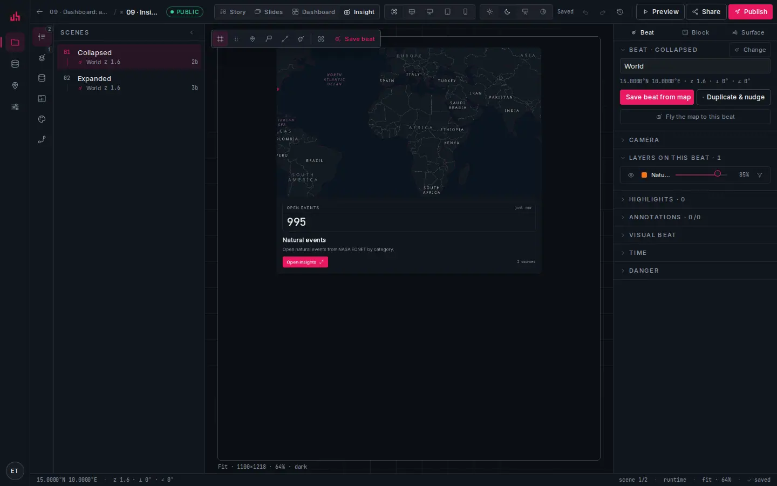Open the data sources icon in inner sidebar
Screen dimensions: 777x486
point(42,78)
